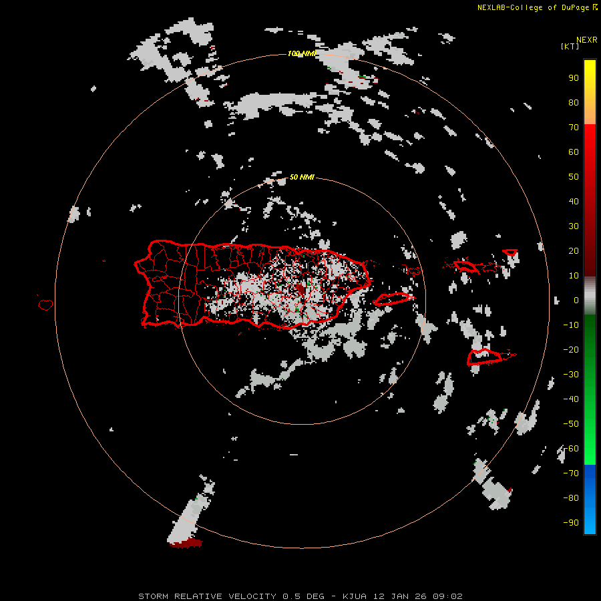This screenshot has width=601, height=601.
Task: Click the 0 value on the velocity scale
Action: tap(576, 300)
